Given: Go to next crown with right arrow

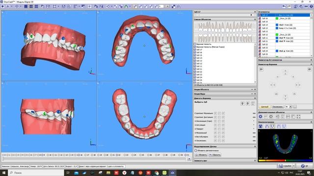Looking at the screenshot, I should (x=310, y=69).
